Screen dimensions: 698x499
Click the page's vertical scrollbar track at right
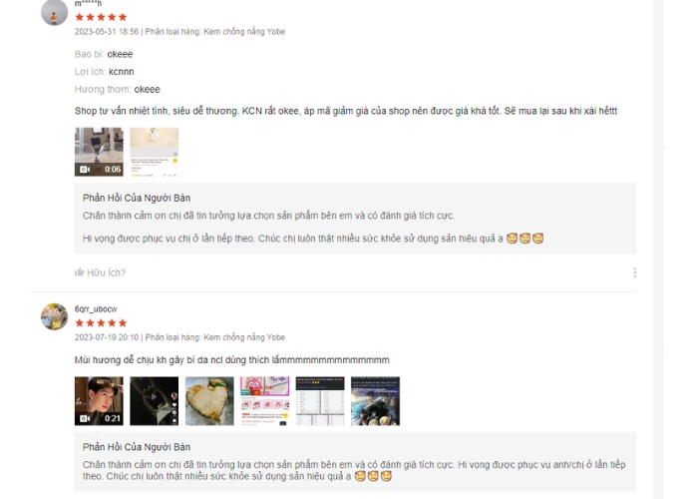click(x=658, y=249)
